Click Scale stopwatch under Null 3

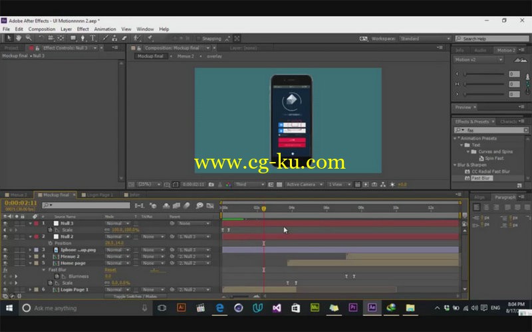51,230
